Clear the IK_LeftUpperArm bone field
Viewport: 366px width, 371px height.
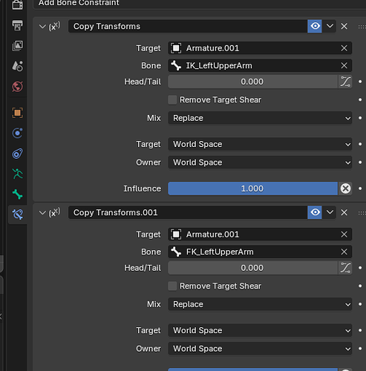(344, 65)
